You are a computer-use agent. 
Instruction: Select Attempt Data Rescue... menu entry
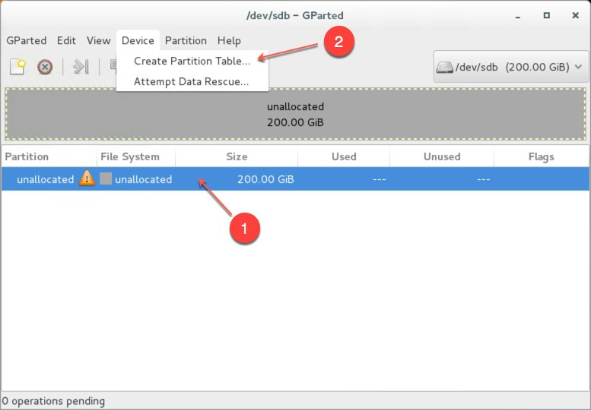pyautogui.click(x=191, y=81)
